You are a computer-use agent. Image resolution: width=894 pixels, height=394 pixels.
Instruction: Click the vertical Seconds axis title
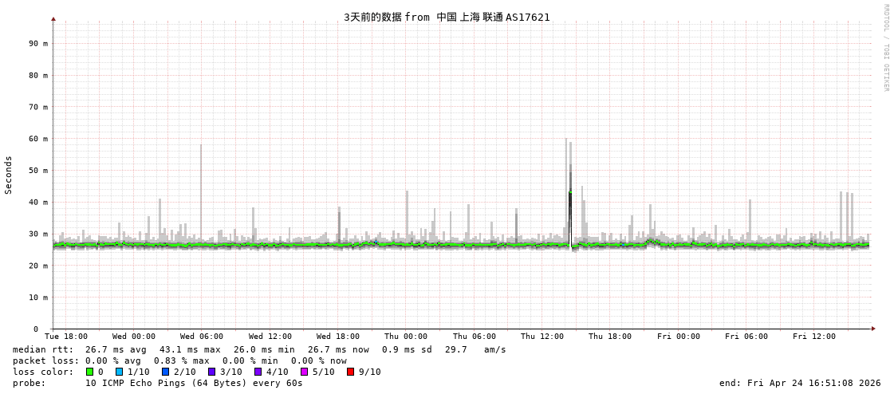[9, 175]
